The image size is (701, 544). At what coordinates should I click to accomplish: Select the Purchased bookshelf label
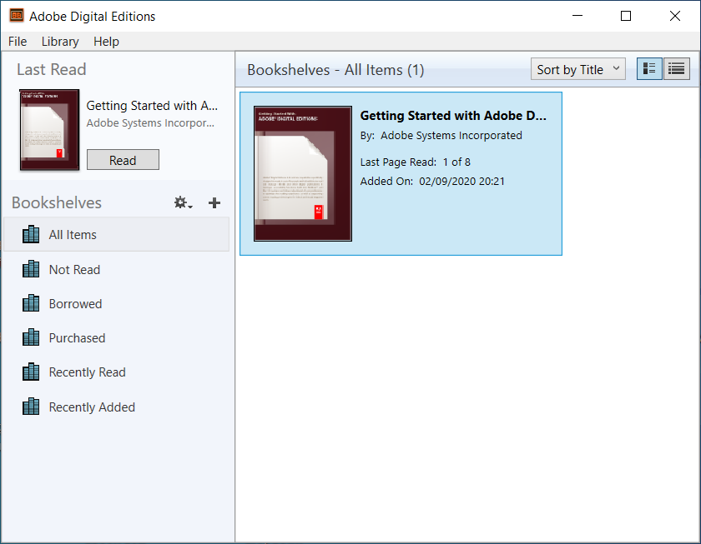point(77,338)
